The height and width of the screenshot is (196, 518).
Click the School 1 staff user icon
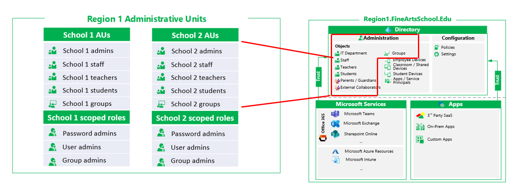coord(52,65)
